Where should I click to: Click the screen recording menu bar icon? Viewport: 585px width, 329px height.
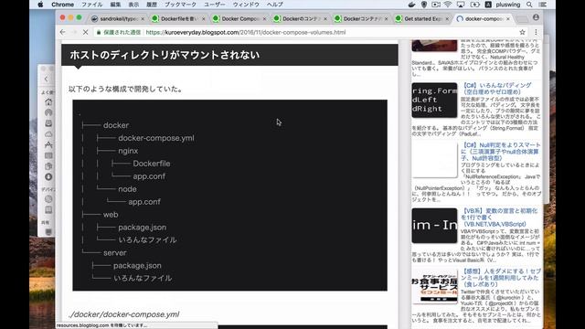(x=436, y=5)
